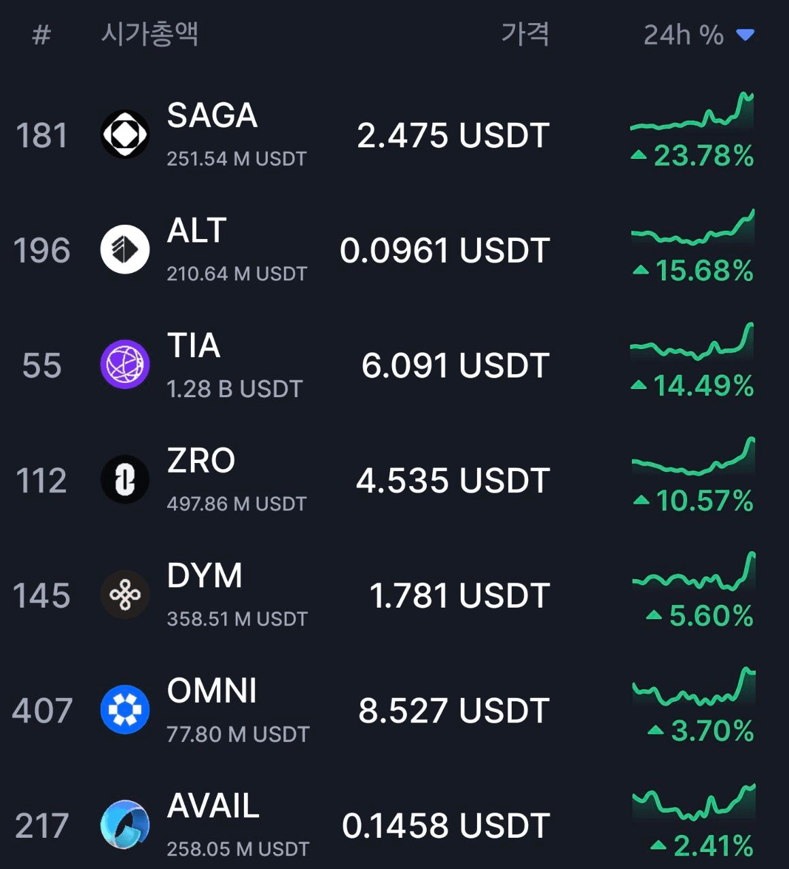This screenshot has width=789, height=869.
Task: Sort by the 24h % column header
Action: (x=684, y=35)
